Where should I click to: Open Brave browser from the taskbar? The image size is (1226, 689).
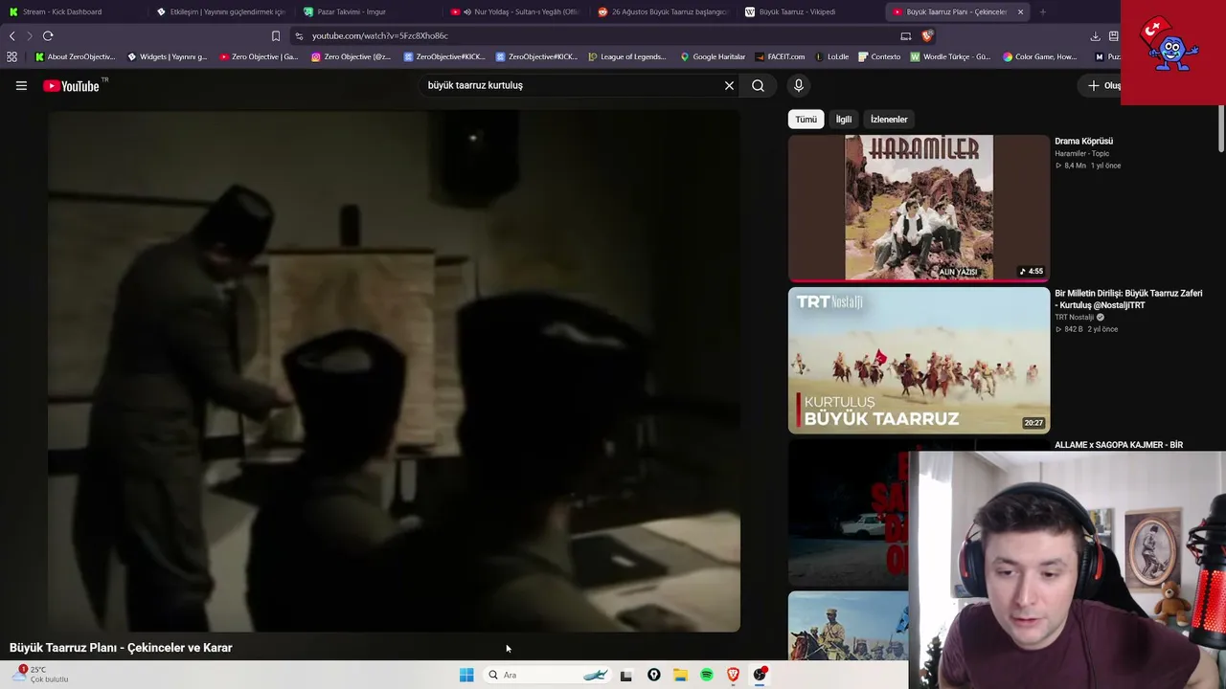[x=734, y=675]
